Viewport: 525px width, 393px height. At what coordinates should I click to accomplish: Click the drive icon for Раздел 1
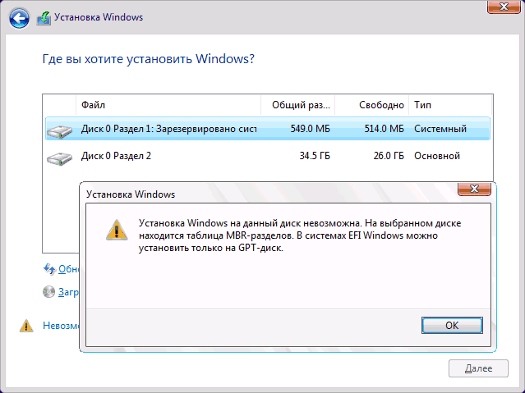(59, 130)
